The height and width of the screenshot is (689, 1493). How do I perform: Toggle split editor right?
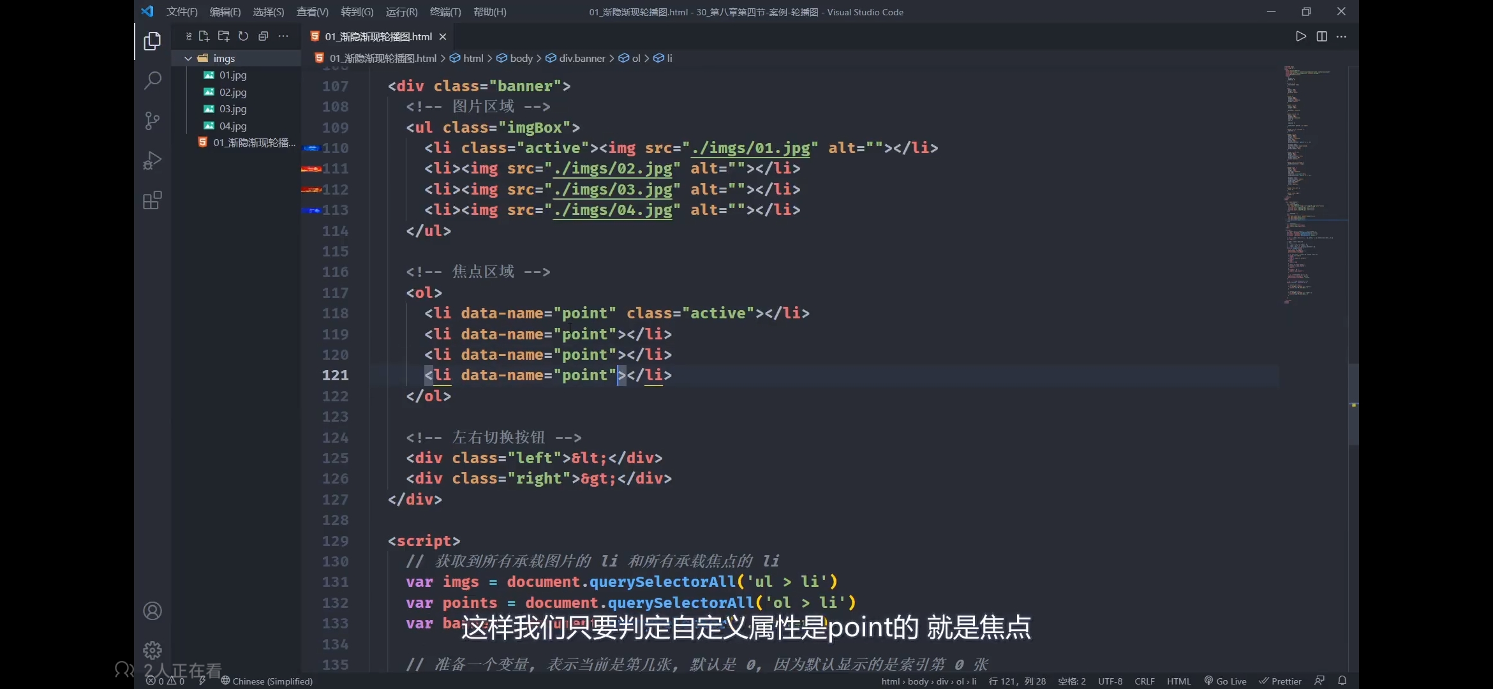pos(1321,36)
